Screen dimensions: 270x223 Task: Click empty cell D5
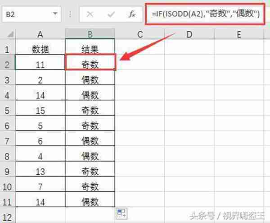tap(189, 108)
